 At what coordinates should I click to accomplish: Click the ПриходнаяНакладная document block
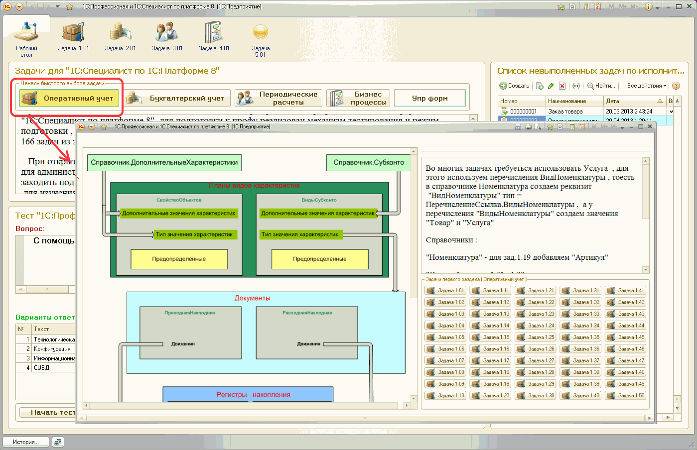pyautogui.click(x=190, y=333)
